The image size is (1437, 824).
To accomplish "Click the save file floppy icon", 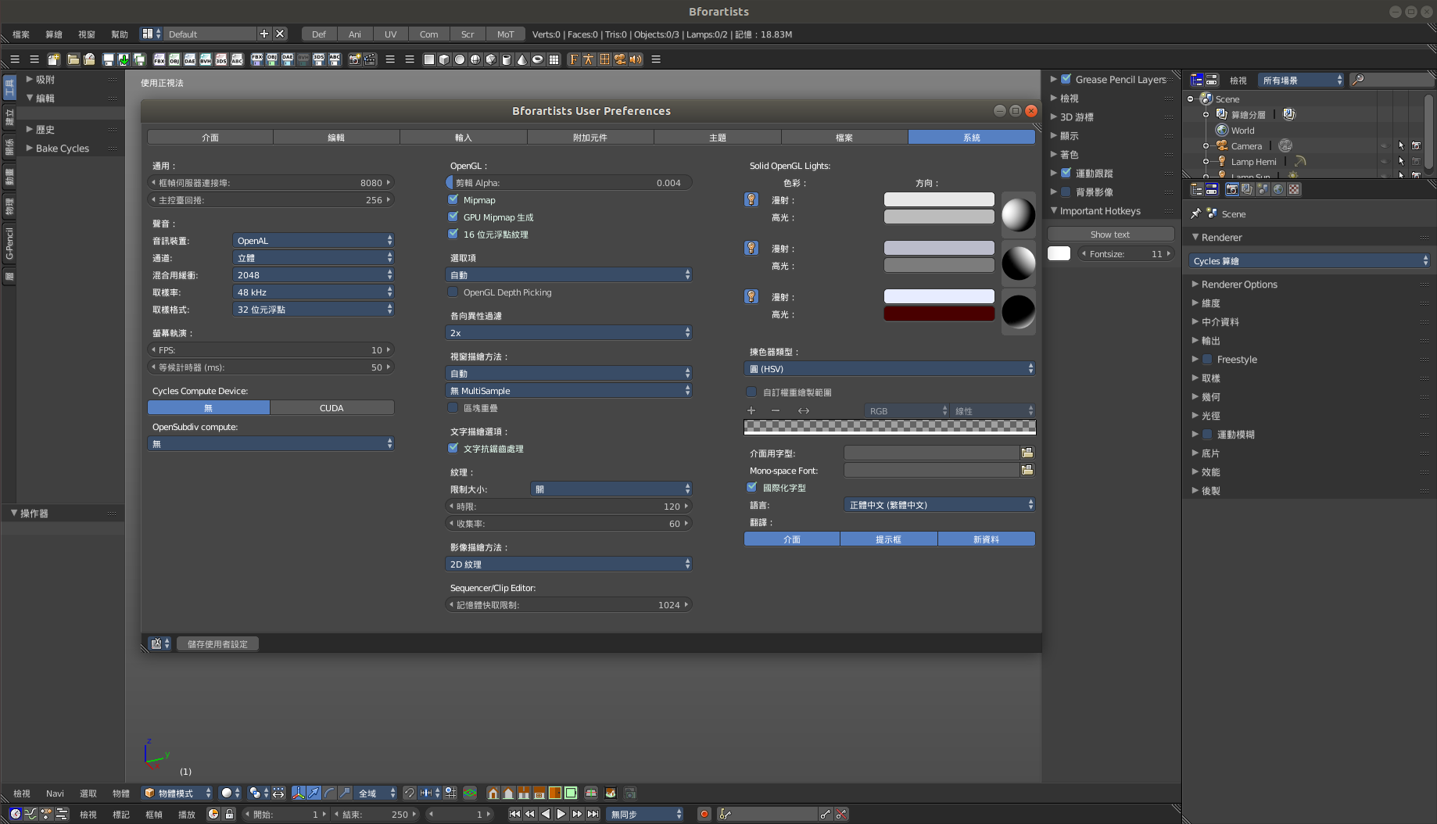I will coord(109,59).
